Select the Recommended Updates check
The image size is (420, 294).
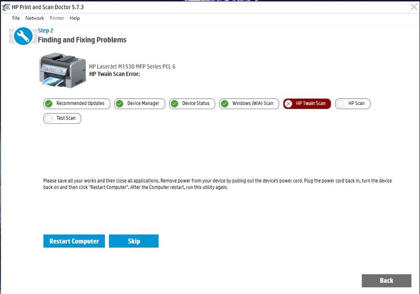pos(77,103)
